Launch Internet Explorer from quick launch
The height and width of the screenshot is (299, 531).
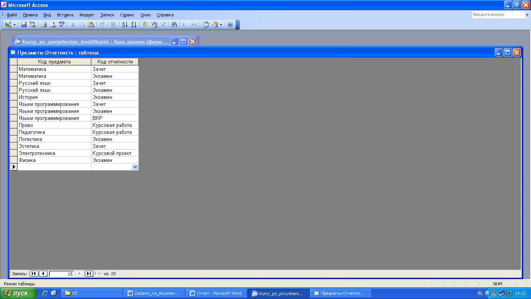tap(45, 293)
